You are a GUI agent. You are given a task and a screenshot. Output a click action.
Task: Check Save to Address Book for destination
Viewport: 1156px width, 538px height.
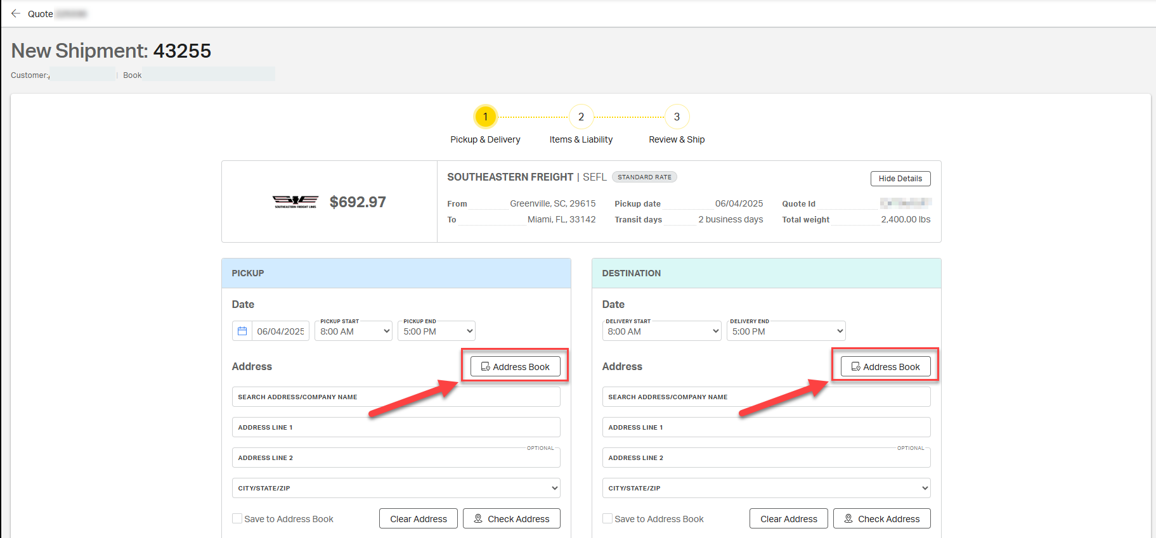(x=607, y=518)
